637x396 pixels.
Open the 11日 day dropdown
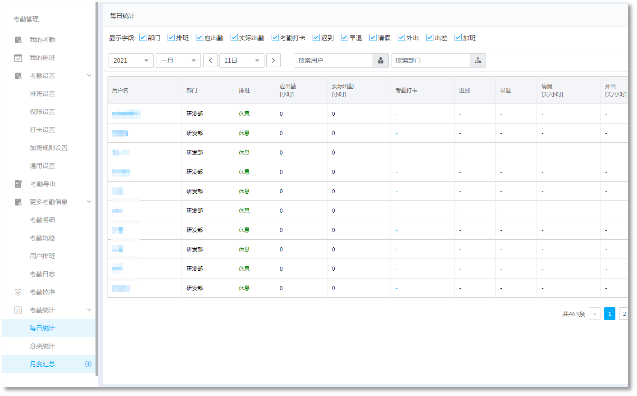[242, 60]
